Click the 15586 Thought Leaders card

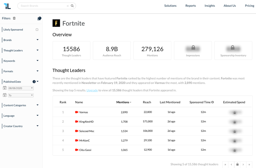pyautogui.click(x=71, y=50)
